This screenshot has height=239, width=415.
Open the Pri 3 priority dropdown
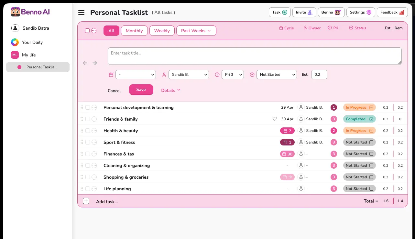233,75
